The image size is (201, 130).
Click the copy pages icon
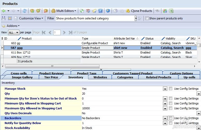coord(116,11)
